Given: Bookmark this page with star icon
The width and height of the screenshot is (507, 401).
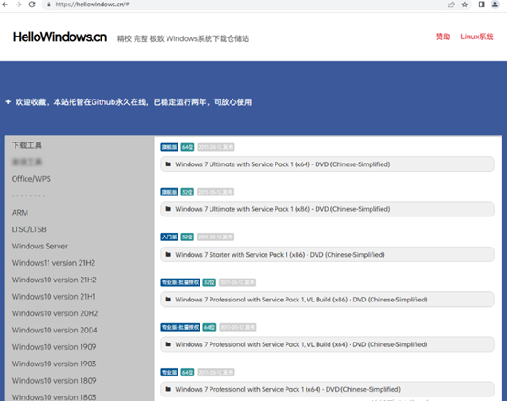Looking at the screenshot, I should 465,5.
